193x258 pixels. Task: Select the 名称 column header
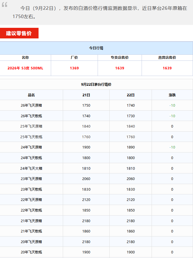[25, 57]
